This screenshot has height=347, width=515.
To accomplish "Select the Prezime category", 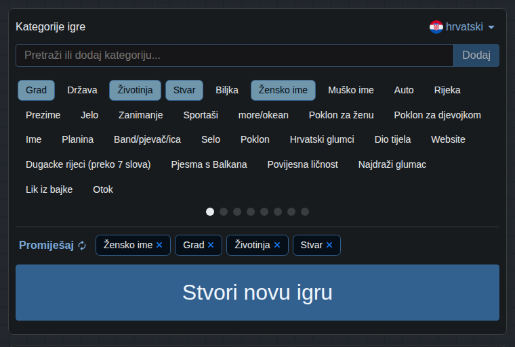I will point(43,115).
